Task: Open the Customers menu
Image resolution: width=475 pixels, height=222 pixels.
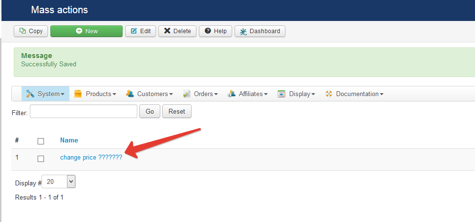Action: 150,94
